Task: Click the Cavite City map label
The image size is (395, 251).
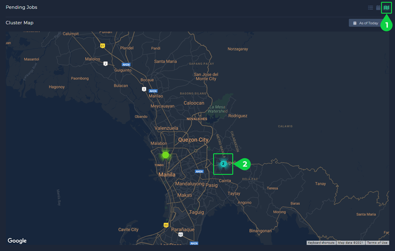Action: 128,230
